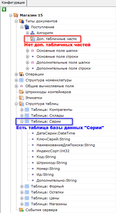The image size is (116, 213).
Task: Collapse the Таблица: Серии node
Action: coord(22,122)
